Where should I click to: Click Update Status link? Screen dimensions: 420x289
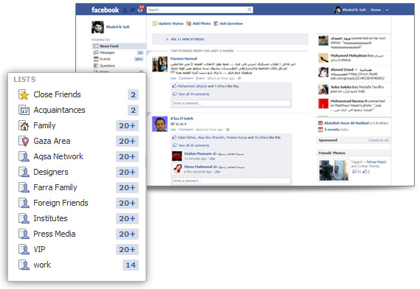tap(171, 24)
